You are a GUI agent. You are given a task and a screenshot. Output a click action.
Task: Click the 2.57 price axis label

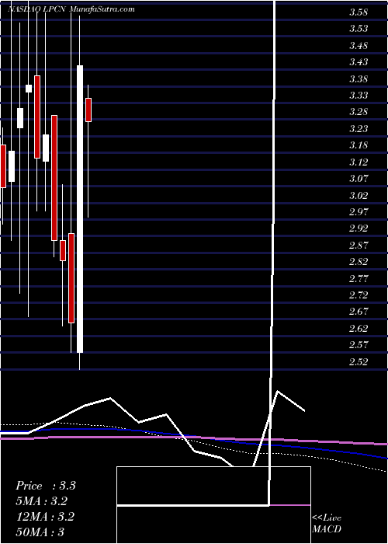(359, 344)
